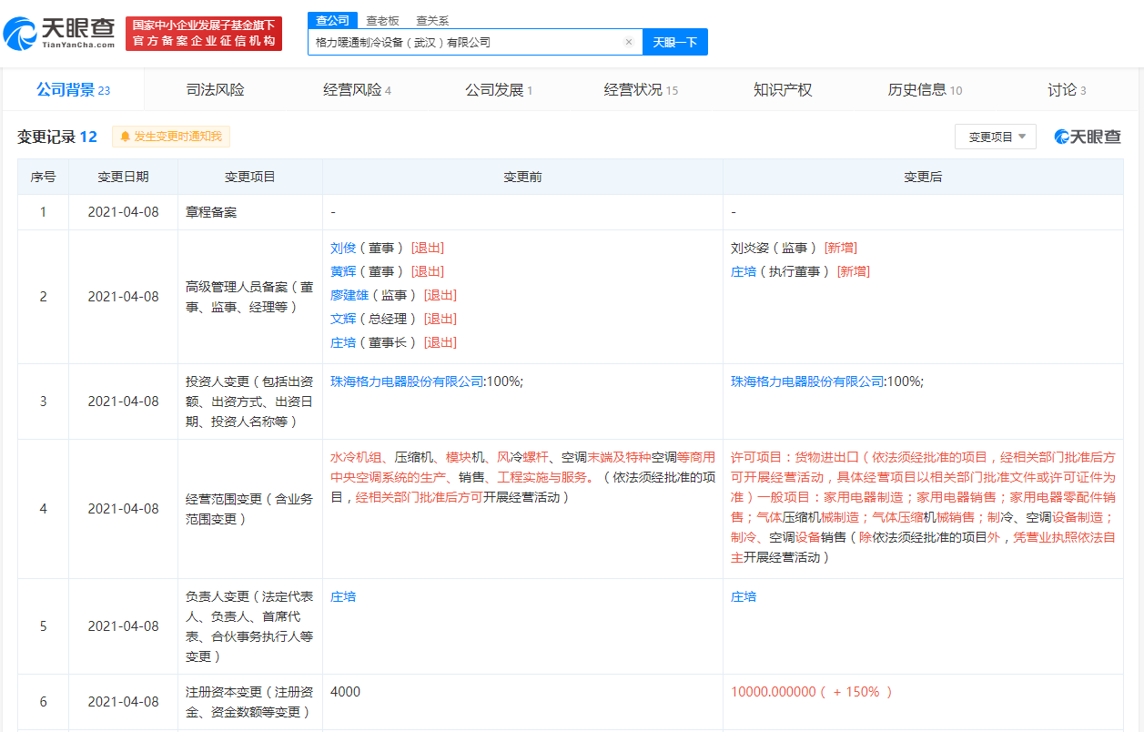Screen dimensions: 1144x732
Task: Open the 讨论 tab
Action: point(1067,90)
